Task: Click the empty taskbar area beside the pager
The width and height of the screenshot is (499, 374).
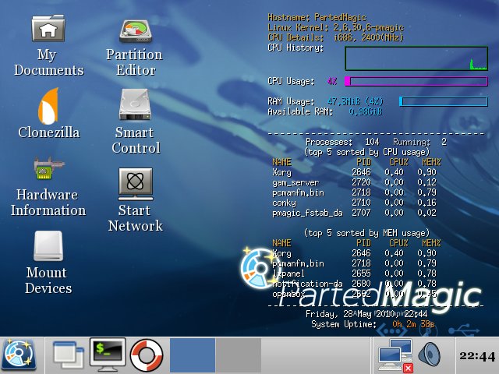Action: point(316,355)
